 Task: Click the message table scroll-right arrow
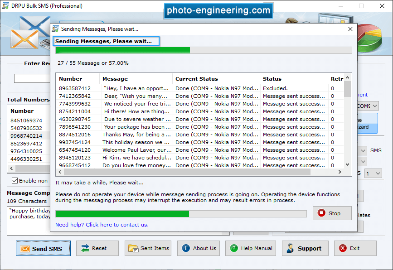tap(340, 172)
